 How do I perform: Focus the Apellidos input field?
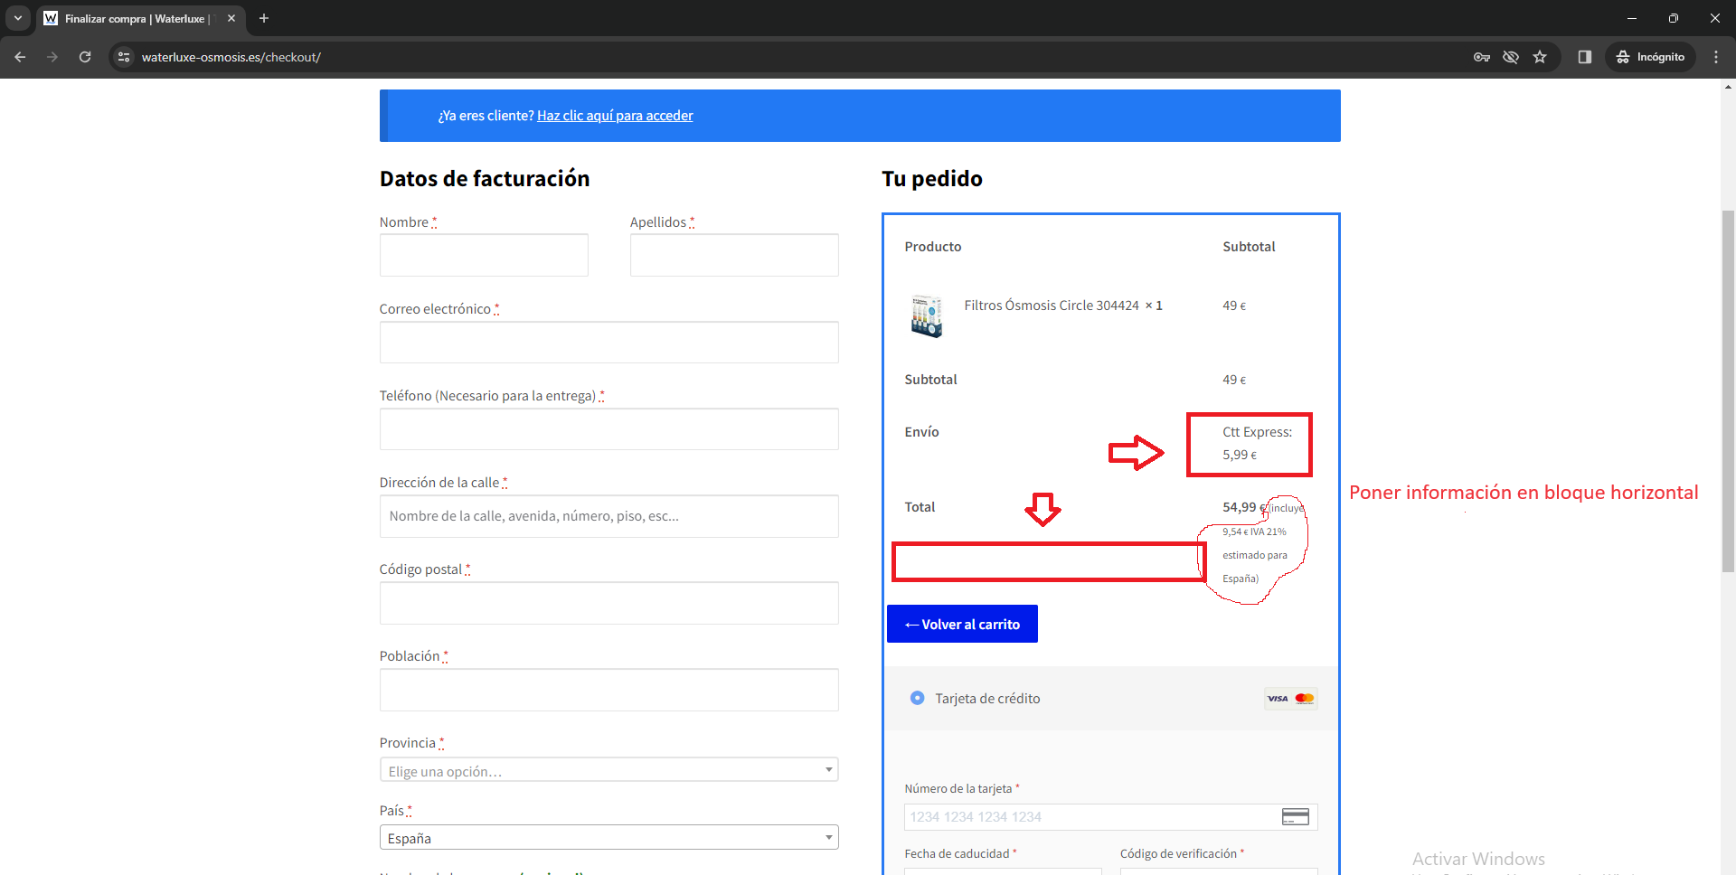pyautogui.click(x=734, y=255)
